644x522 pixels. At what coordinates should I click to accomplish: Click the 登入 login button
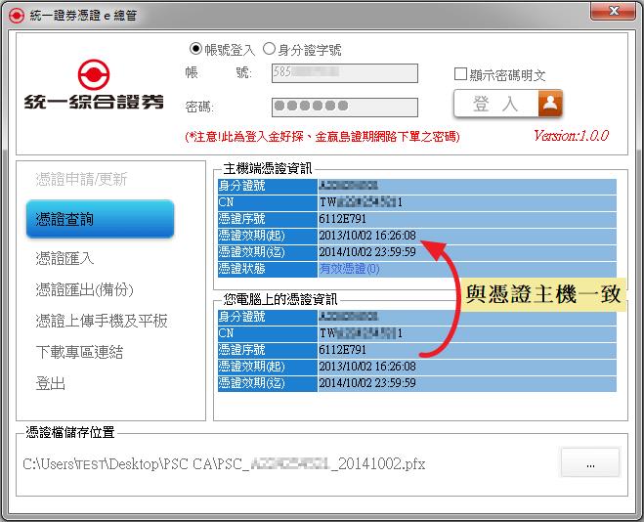pyautogui.click(x=507, y=104)
